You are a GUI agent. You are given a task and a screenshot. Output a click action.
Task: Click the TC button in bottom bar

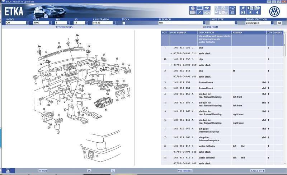[x=113, y=171]
